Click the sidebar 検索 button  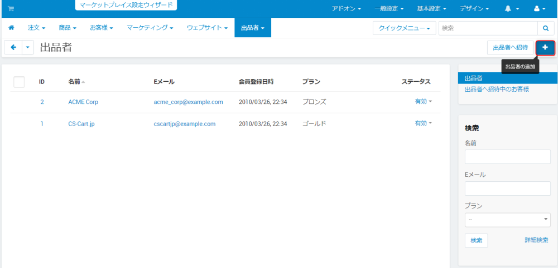[x=476, y=240]
